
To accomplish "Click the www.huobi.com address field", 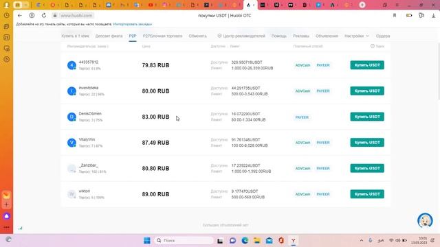I will click(76, 16).
